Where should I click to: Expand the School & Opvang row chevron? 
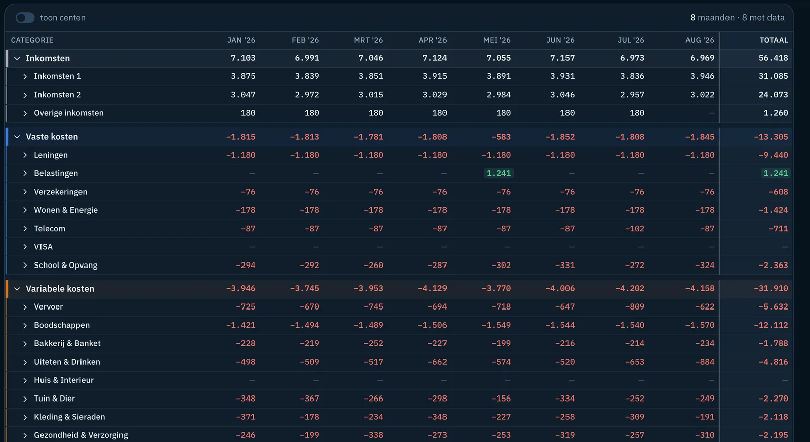pyautogui.click(x=25, y=266)
